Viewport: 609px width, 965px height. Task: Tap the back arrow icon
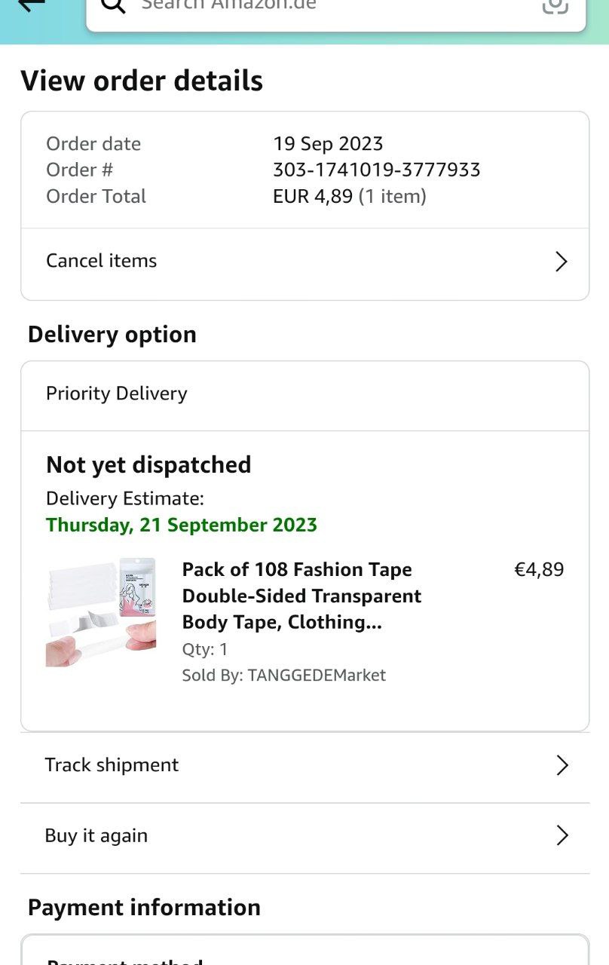click(x=32, y=5)
